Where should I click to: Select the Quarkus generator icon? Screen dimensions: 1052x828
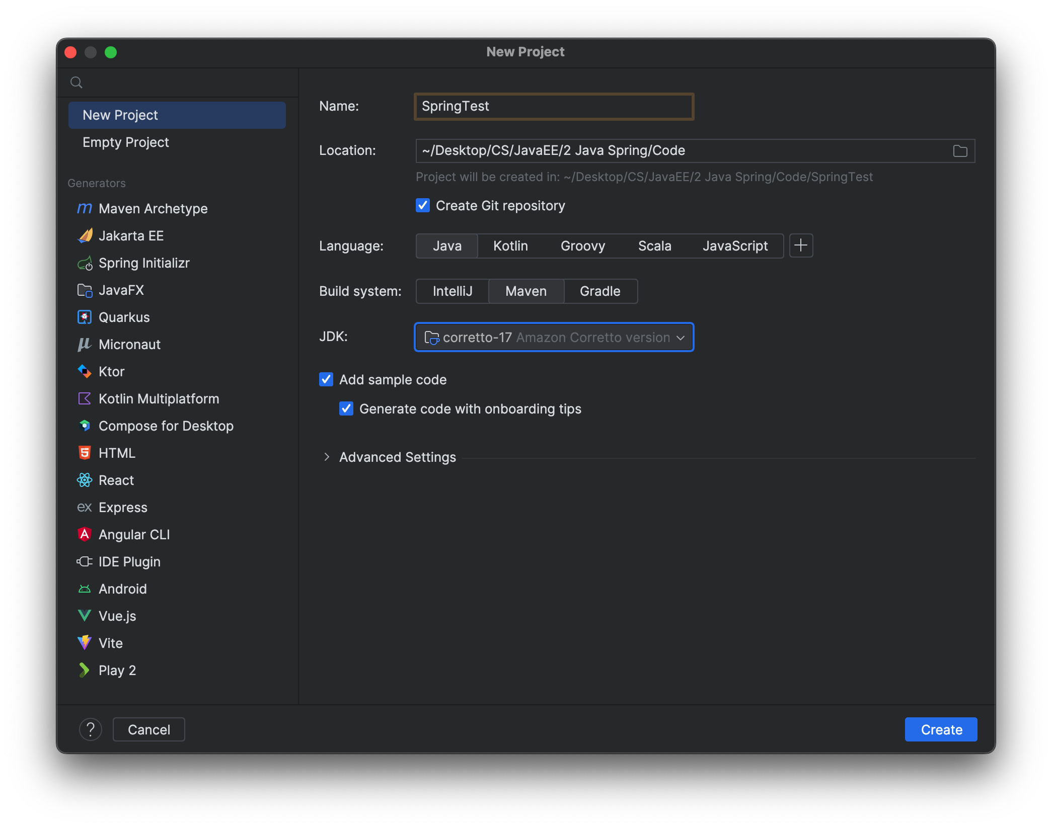85,317
